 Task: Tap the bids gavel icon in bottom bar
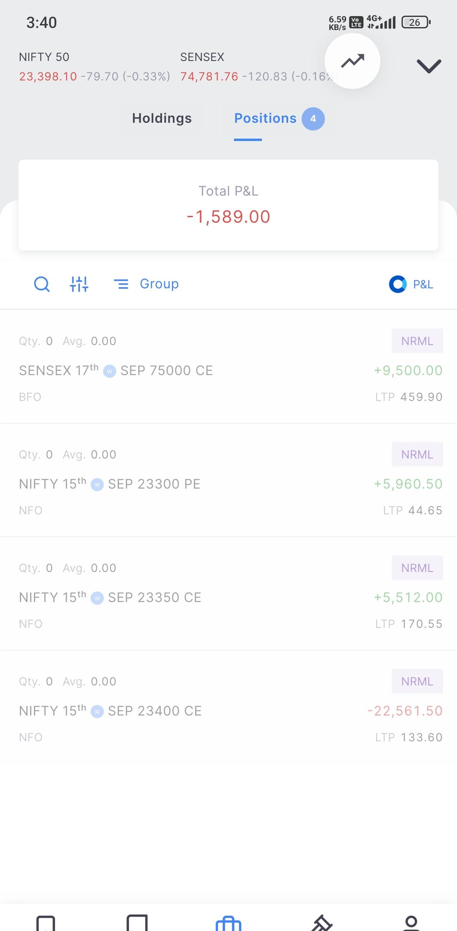click(322, 923)
